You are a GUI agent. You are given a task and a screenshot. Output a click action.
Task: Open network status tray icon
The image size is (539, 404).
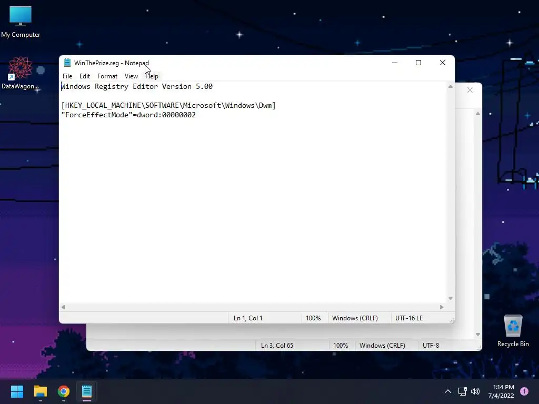[462, 391]
